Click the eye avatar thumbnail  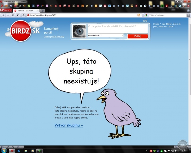(79, 31)
